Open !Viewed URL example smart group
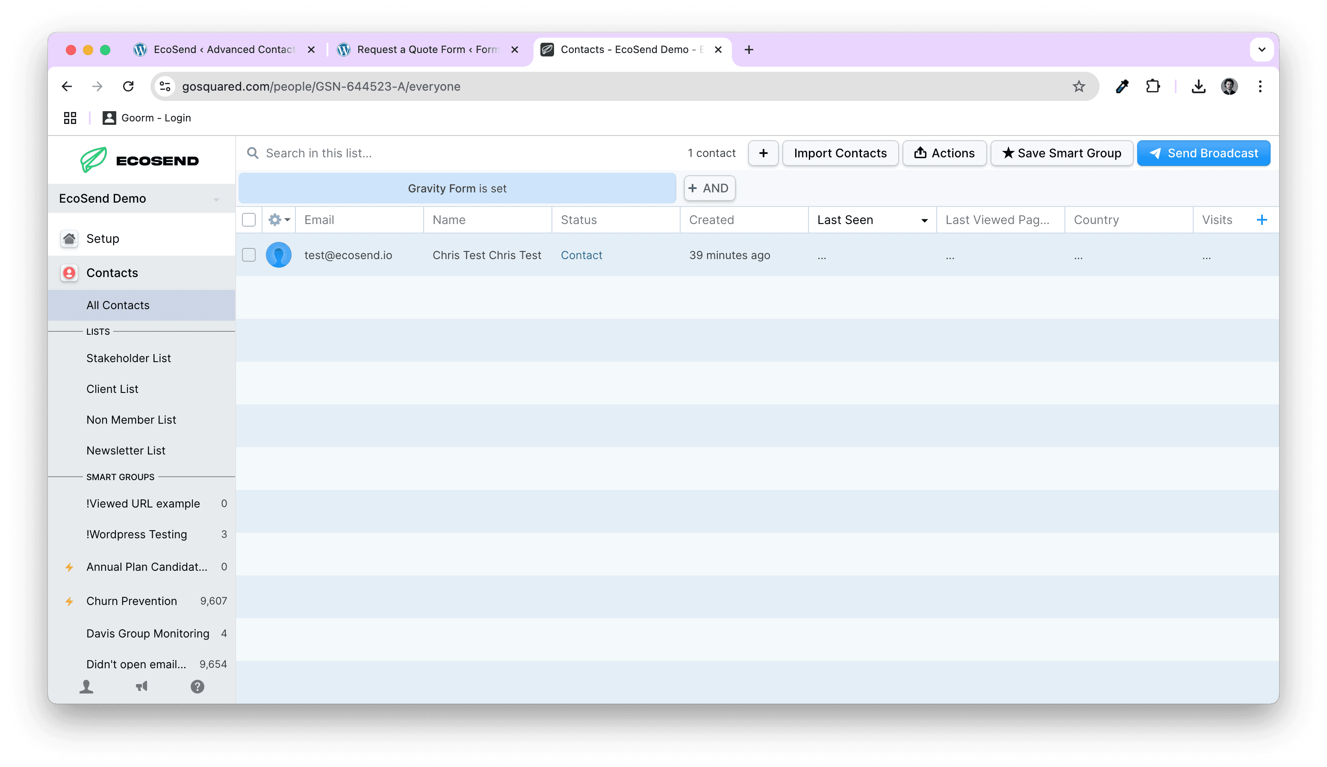The height and width of the screenshot is (767, 1327). (143, 504)
